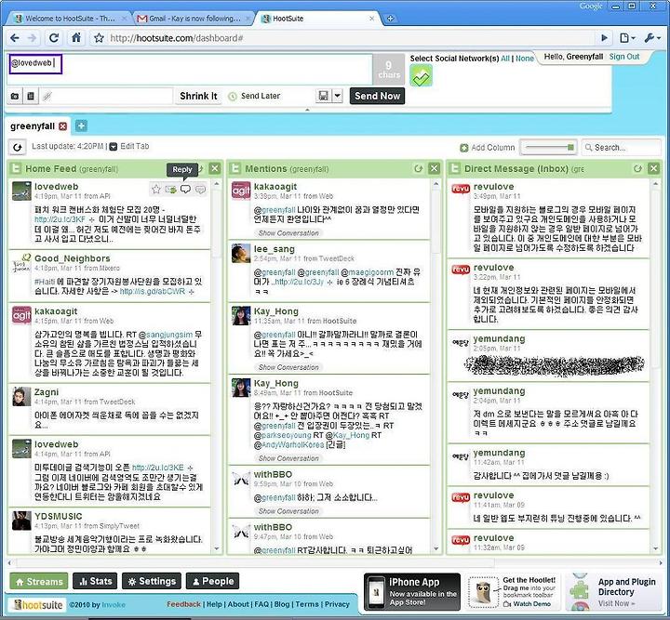Click the paperclip attach file icon
This screenshot has height=620, width=670.
pyautogui.click(x=47, y=97)
